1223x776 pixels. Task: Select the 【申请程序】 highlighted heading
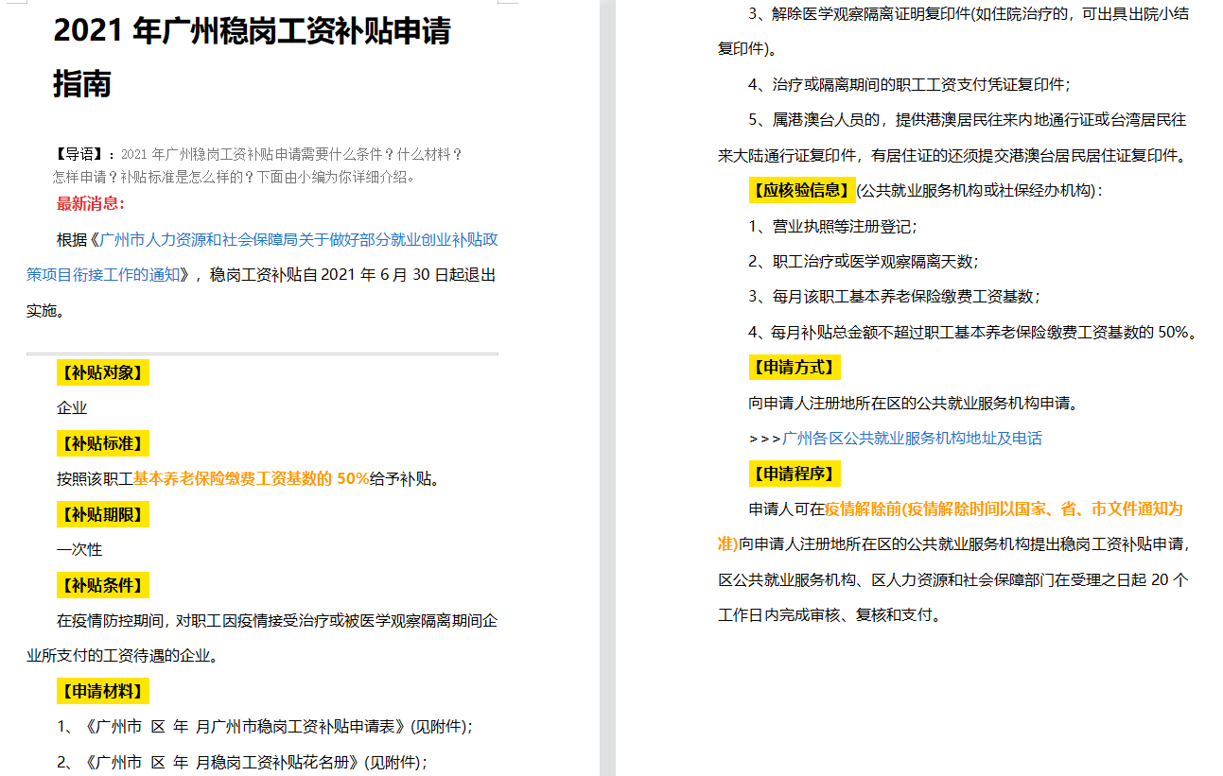(795, 474)
